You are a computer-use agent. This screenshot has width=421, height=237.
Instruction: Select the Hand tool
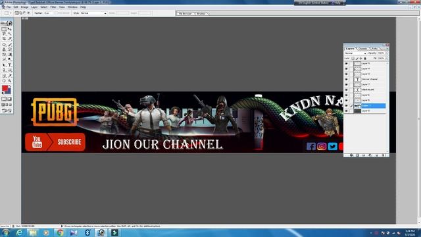[4, 80]
